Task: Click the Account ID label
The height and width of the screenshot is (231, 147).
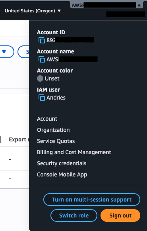Action: [x=51, y=32]
